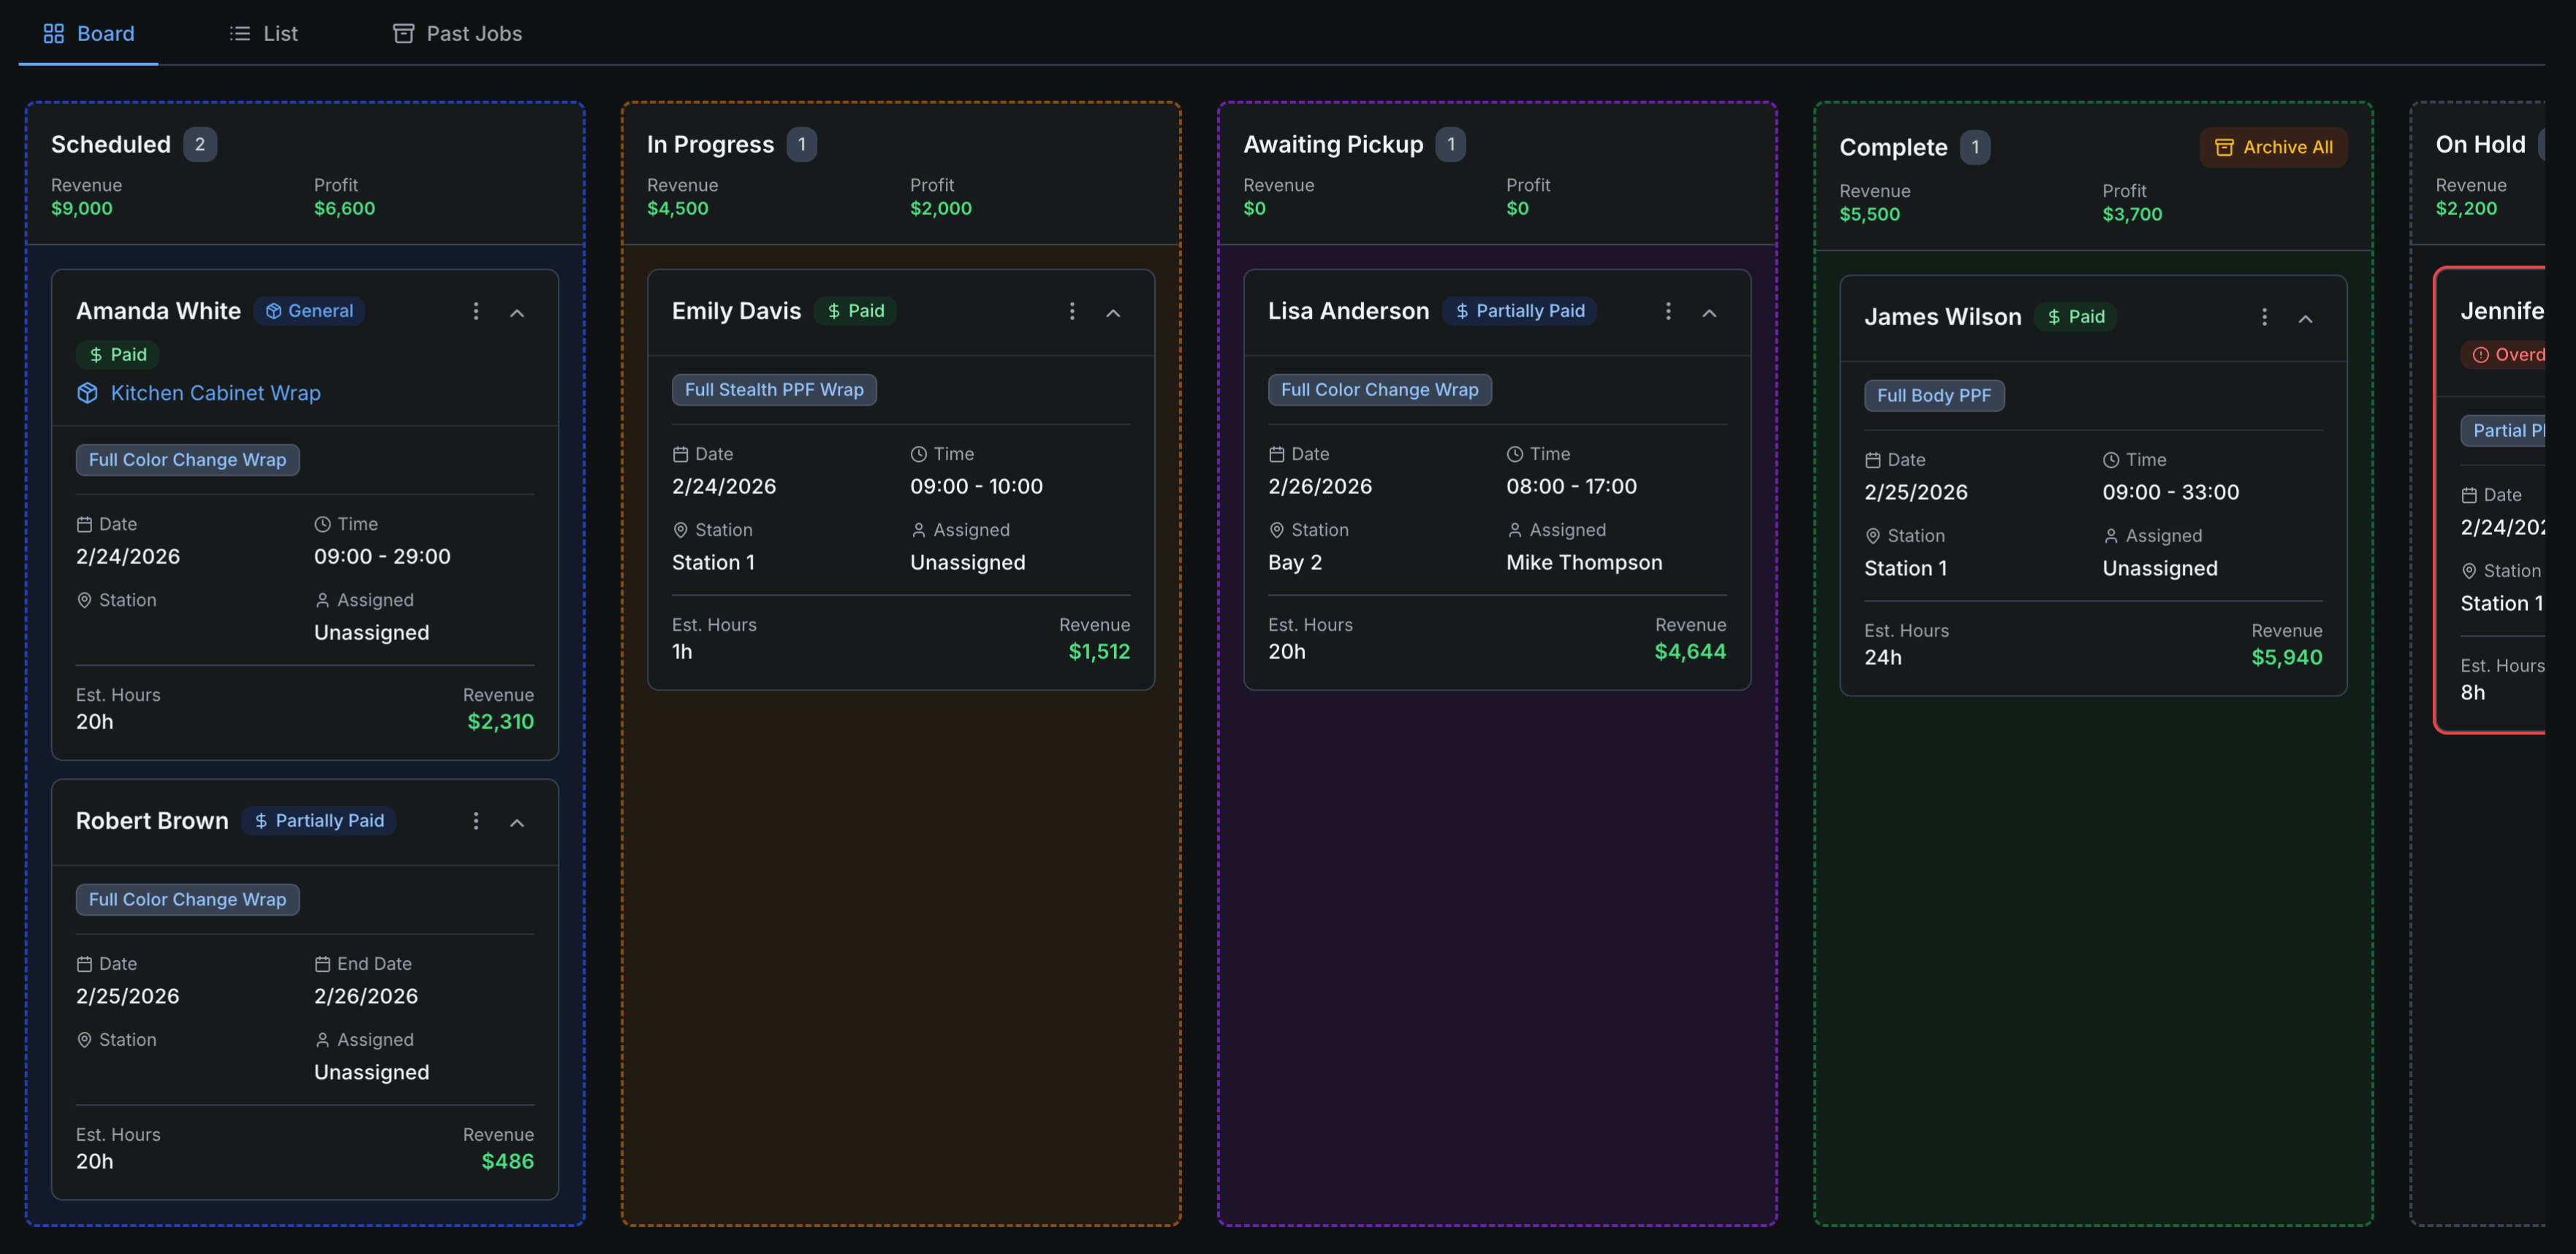
Task: Click Archive All in Complete column
Action: click(x=2273, y=147)
